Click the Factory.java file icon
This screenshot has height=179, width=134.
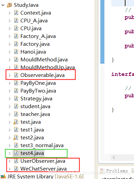(x=16, y=44)
